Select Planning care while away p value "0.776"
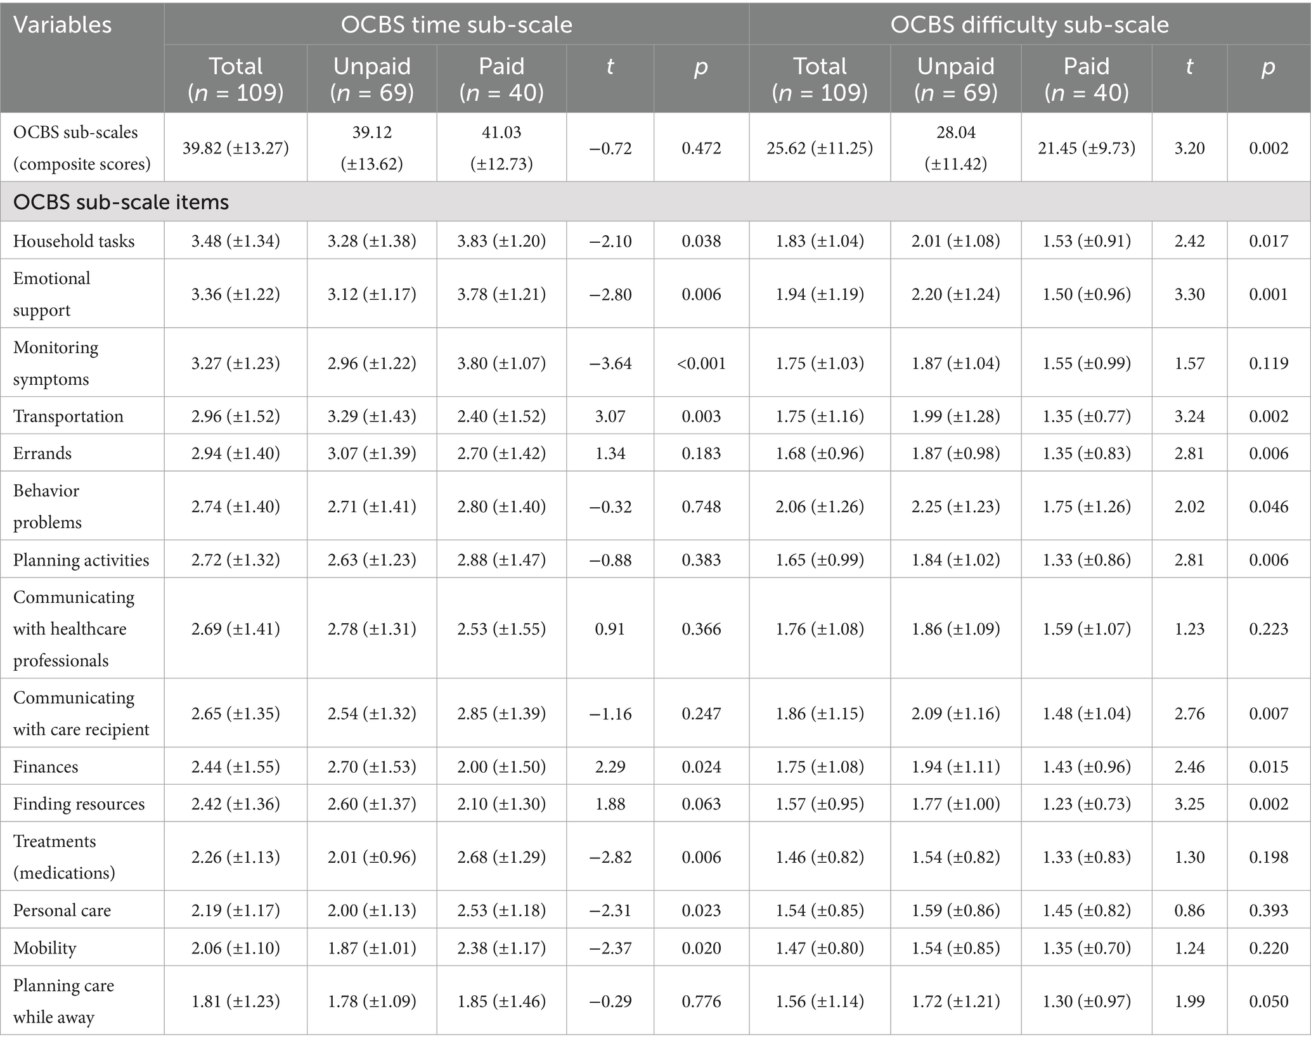Image resolution: width=1311 pixels, height=1046 pixels. pyautogui.click(x=701, y=1000)
